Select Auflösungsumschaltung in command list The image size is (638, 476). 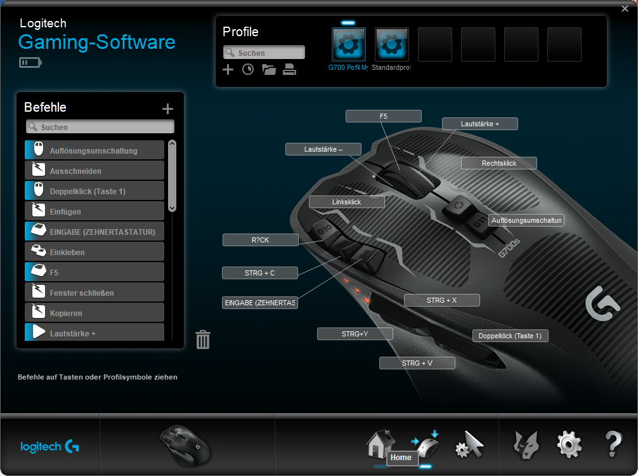tap(94, 150)
